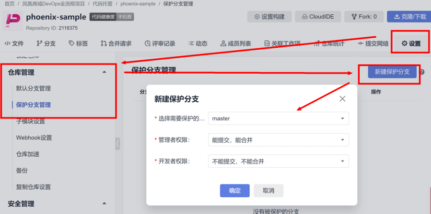Click the Fork: 0 button
Screen dimensions: 431x214
[x=364, y=17]
